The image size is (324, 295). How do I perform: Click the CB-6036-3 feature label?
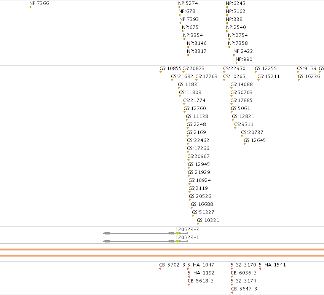(244, 273)
